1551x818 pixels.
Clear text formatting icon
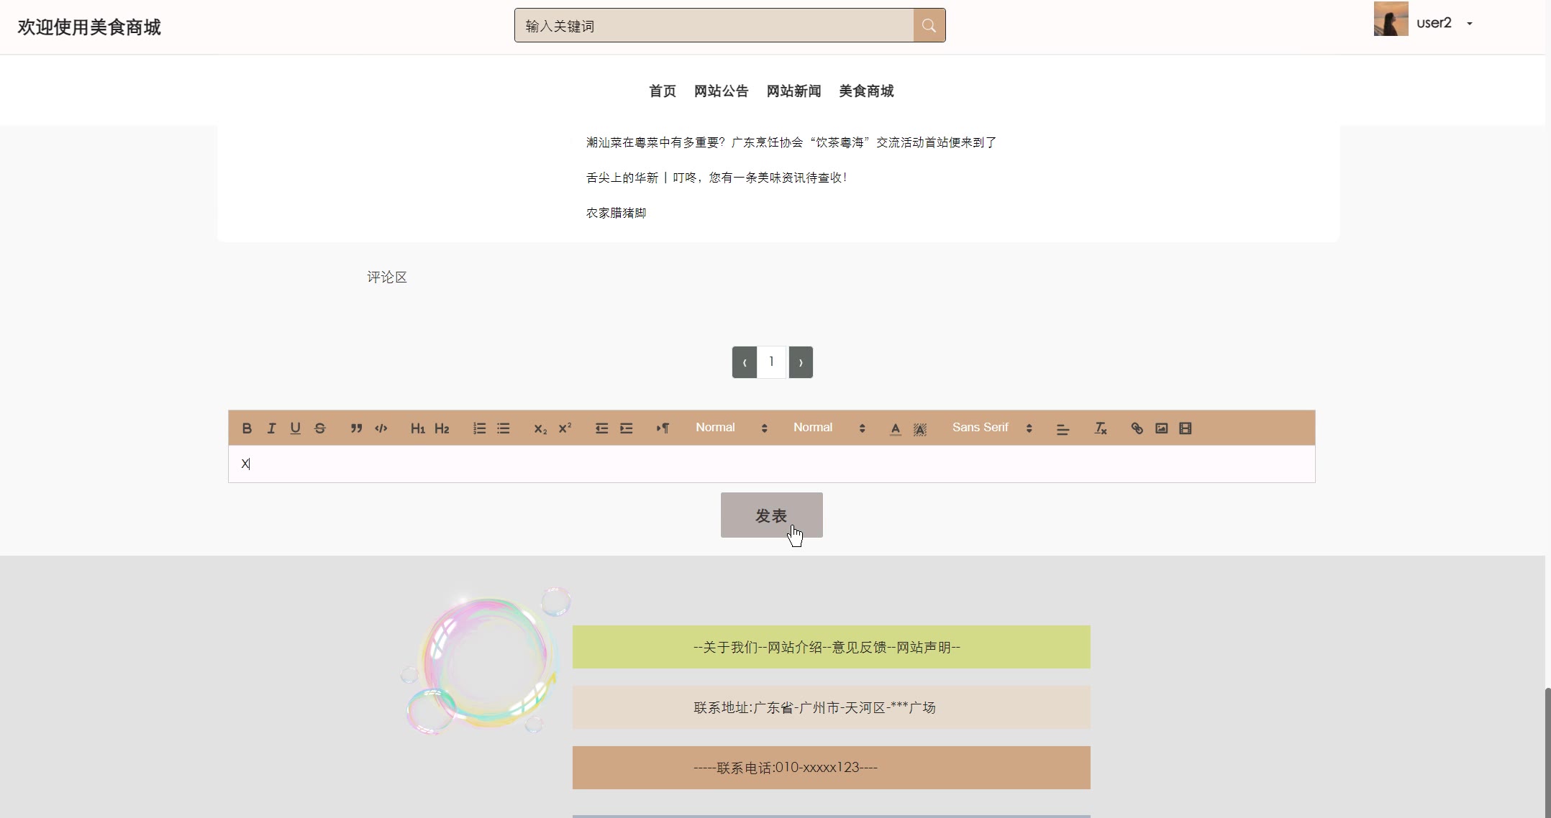(x=1100, y=428)
